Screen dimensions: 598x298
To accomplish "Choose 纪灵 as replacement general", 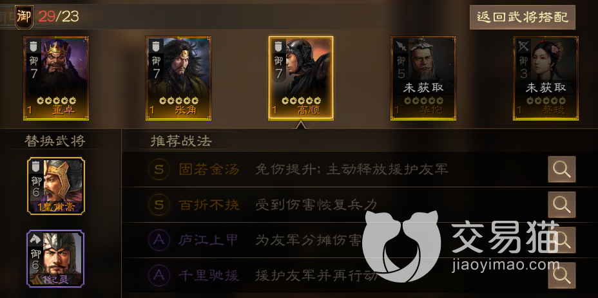I will tap(55, 258).
